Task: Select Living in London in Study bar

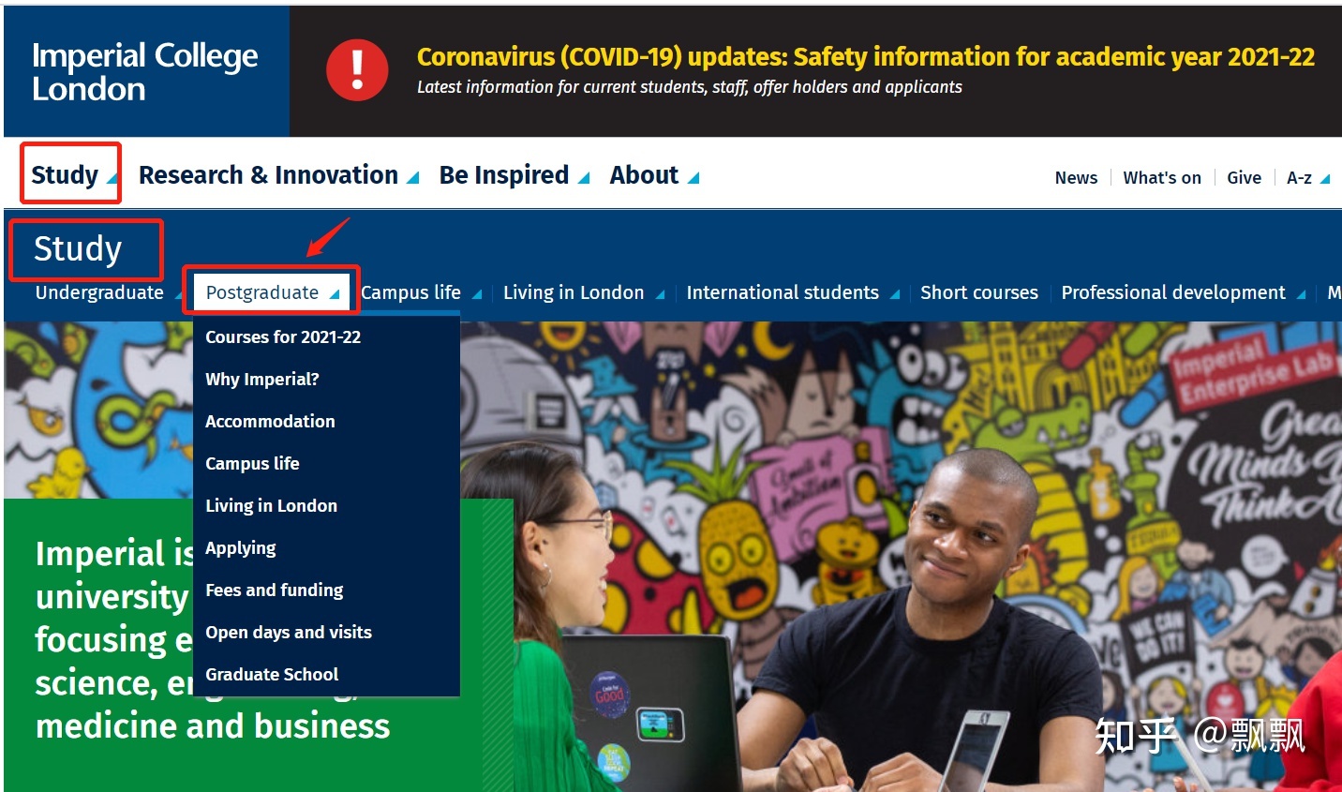Action: [574, 292]
